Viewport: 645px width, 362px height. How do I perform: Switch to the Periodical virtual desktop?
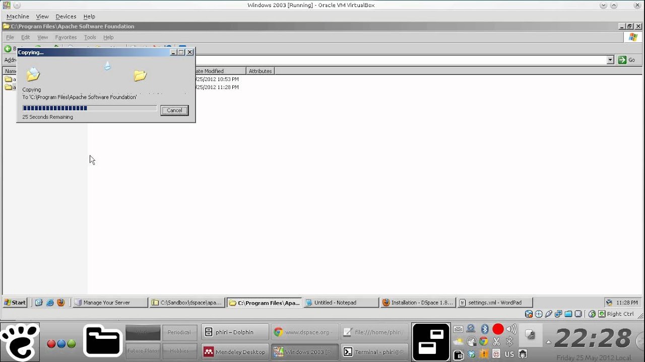[179, 332]
